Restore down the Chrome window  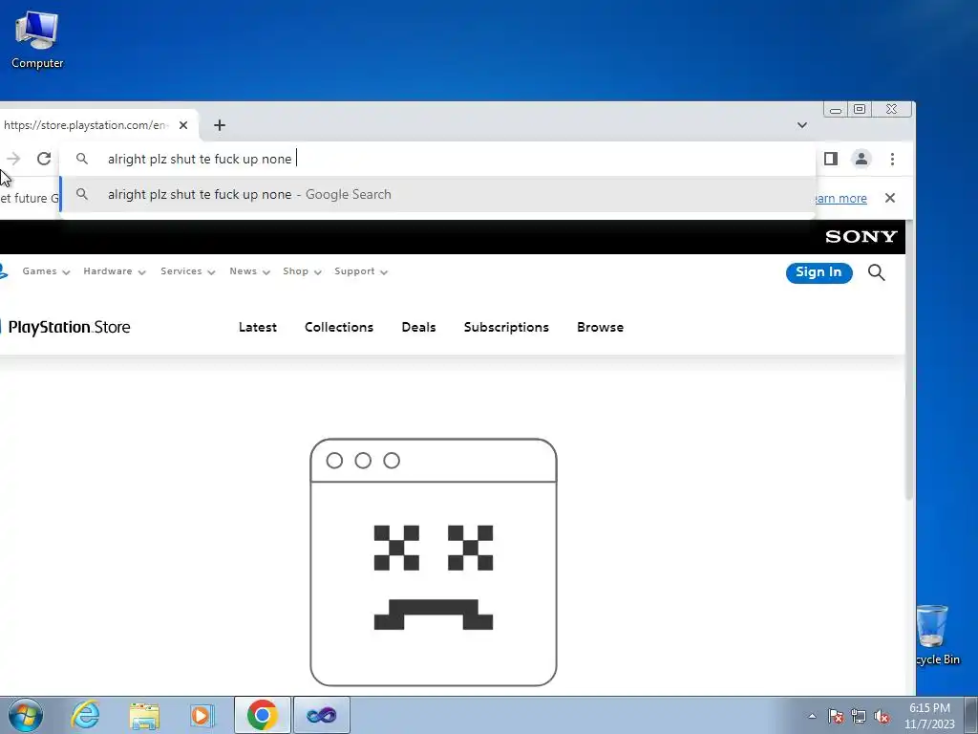[x=860, y=109]
